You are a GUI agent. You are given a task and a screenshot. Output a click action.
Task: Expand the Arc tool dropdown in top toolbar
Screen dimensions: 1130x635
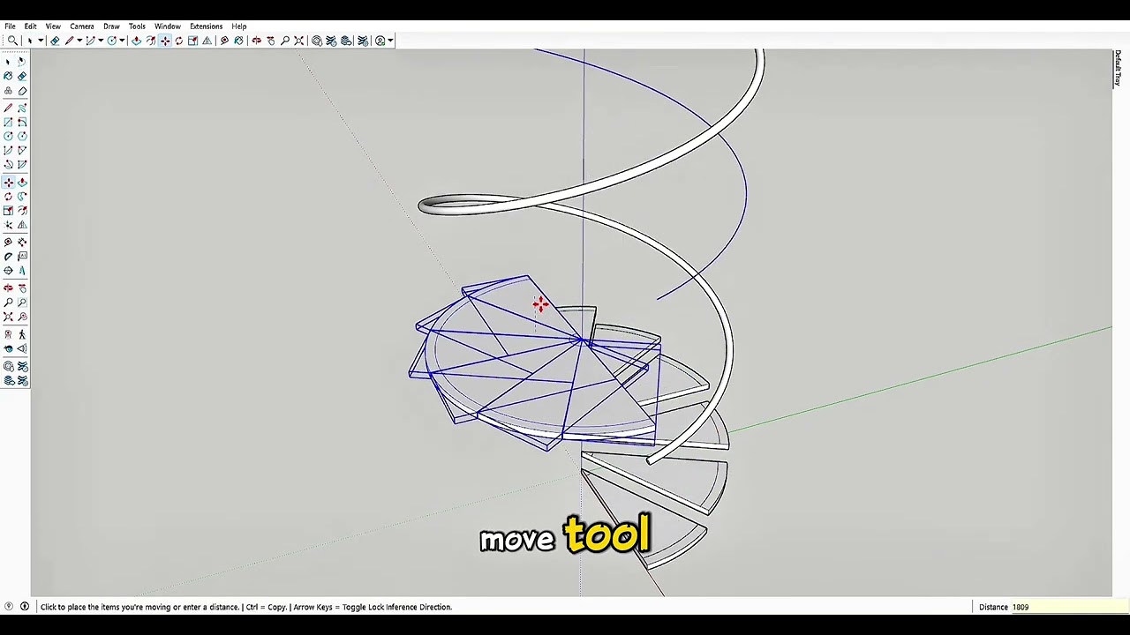pyautogui.click(x=101, y=41)
